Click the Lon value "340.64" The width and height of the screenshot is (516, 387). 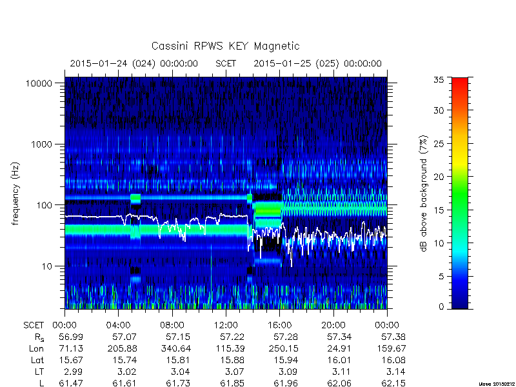pos(175,348)
